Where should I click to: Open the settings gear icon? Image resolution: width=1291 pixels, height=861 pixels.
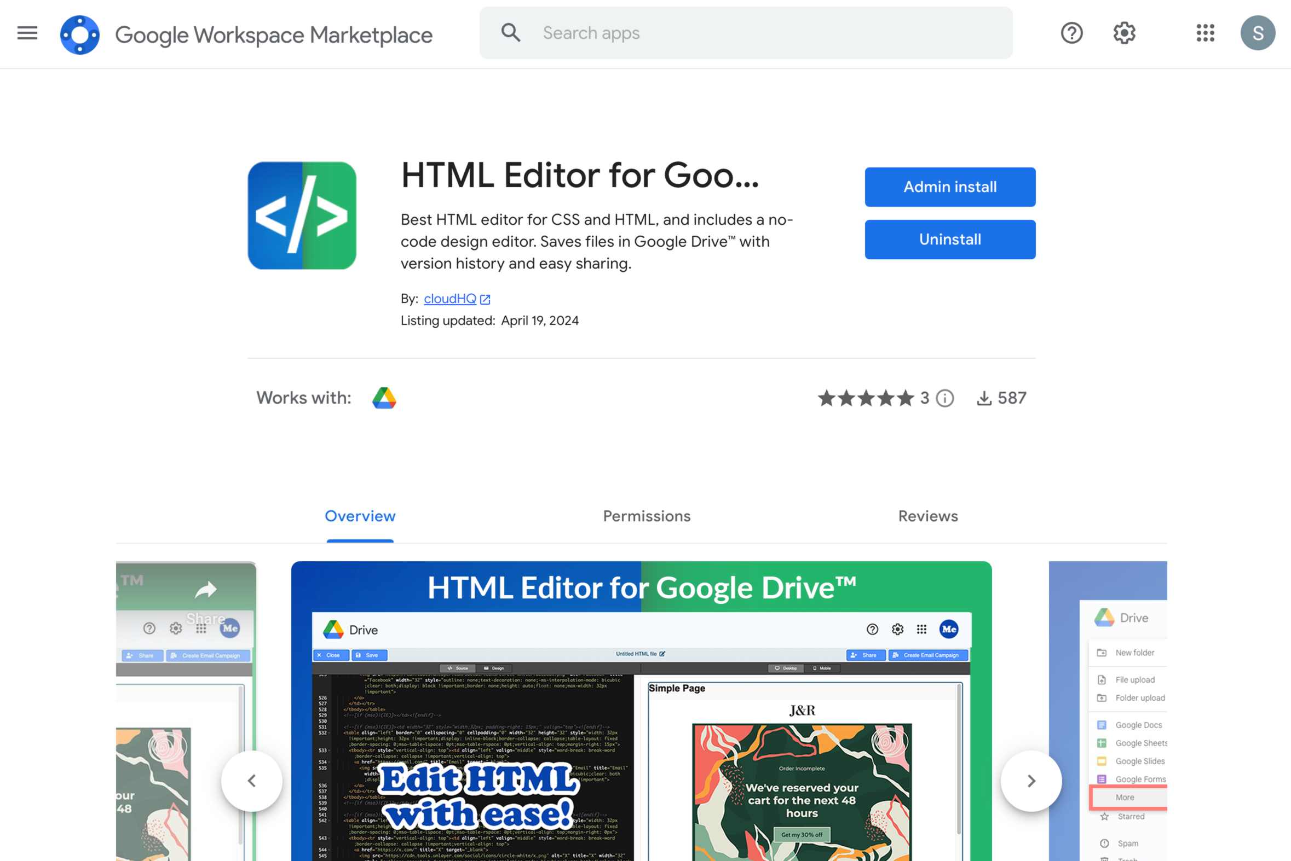point(1124,33)
